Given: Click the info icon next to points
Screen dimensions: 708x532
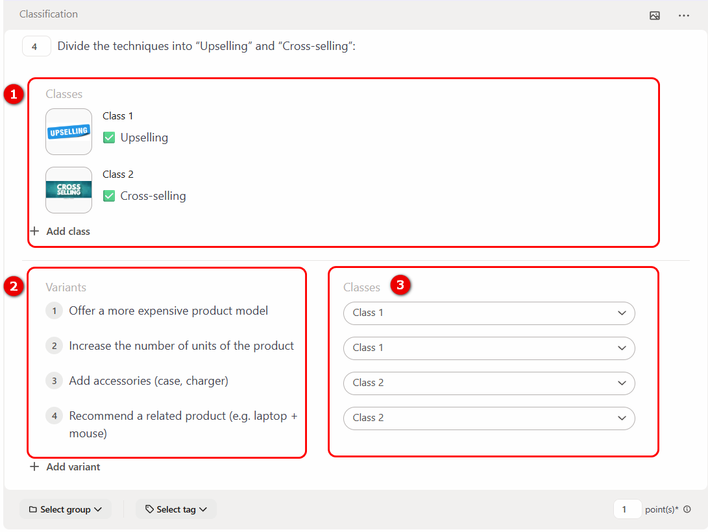Looking at the screenshot, I should 687,509.
